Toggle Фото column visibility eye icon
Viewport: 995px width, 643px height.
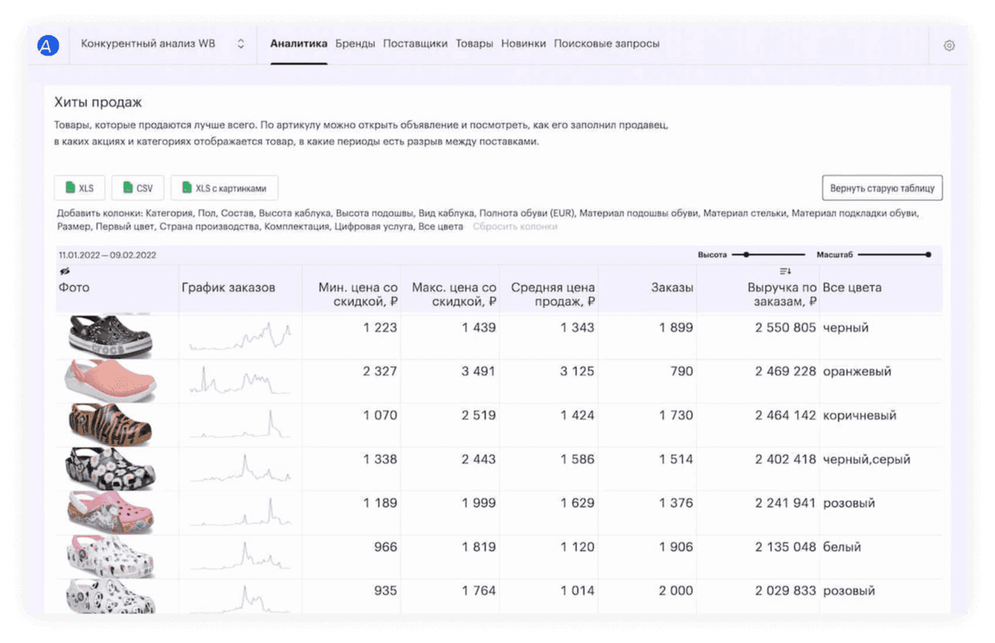click(x=64, y=271)
